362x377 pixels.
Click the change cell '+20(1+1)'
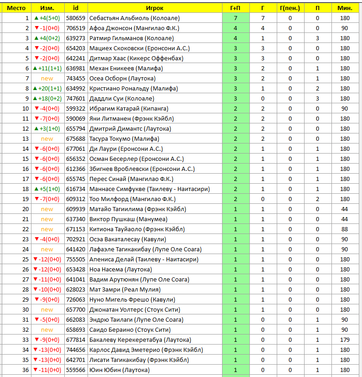[x=47, y=89]
